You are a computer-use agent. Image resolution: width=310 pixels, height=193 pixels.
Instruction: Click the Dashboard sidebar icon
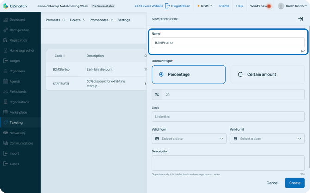click(x=6, y=20)
